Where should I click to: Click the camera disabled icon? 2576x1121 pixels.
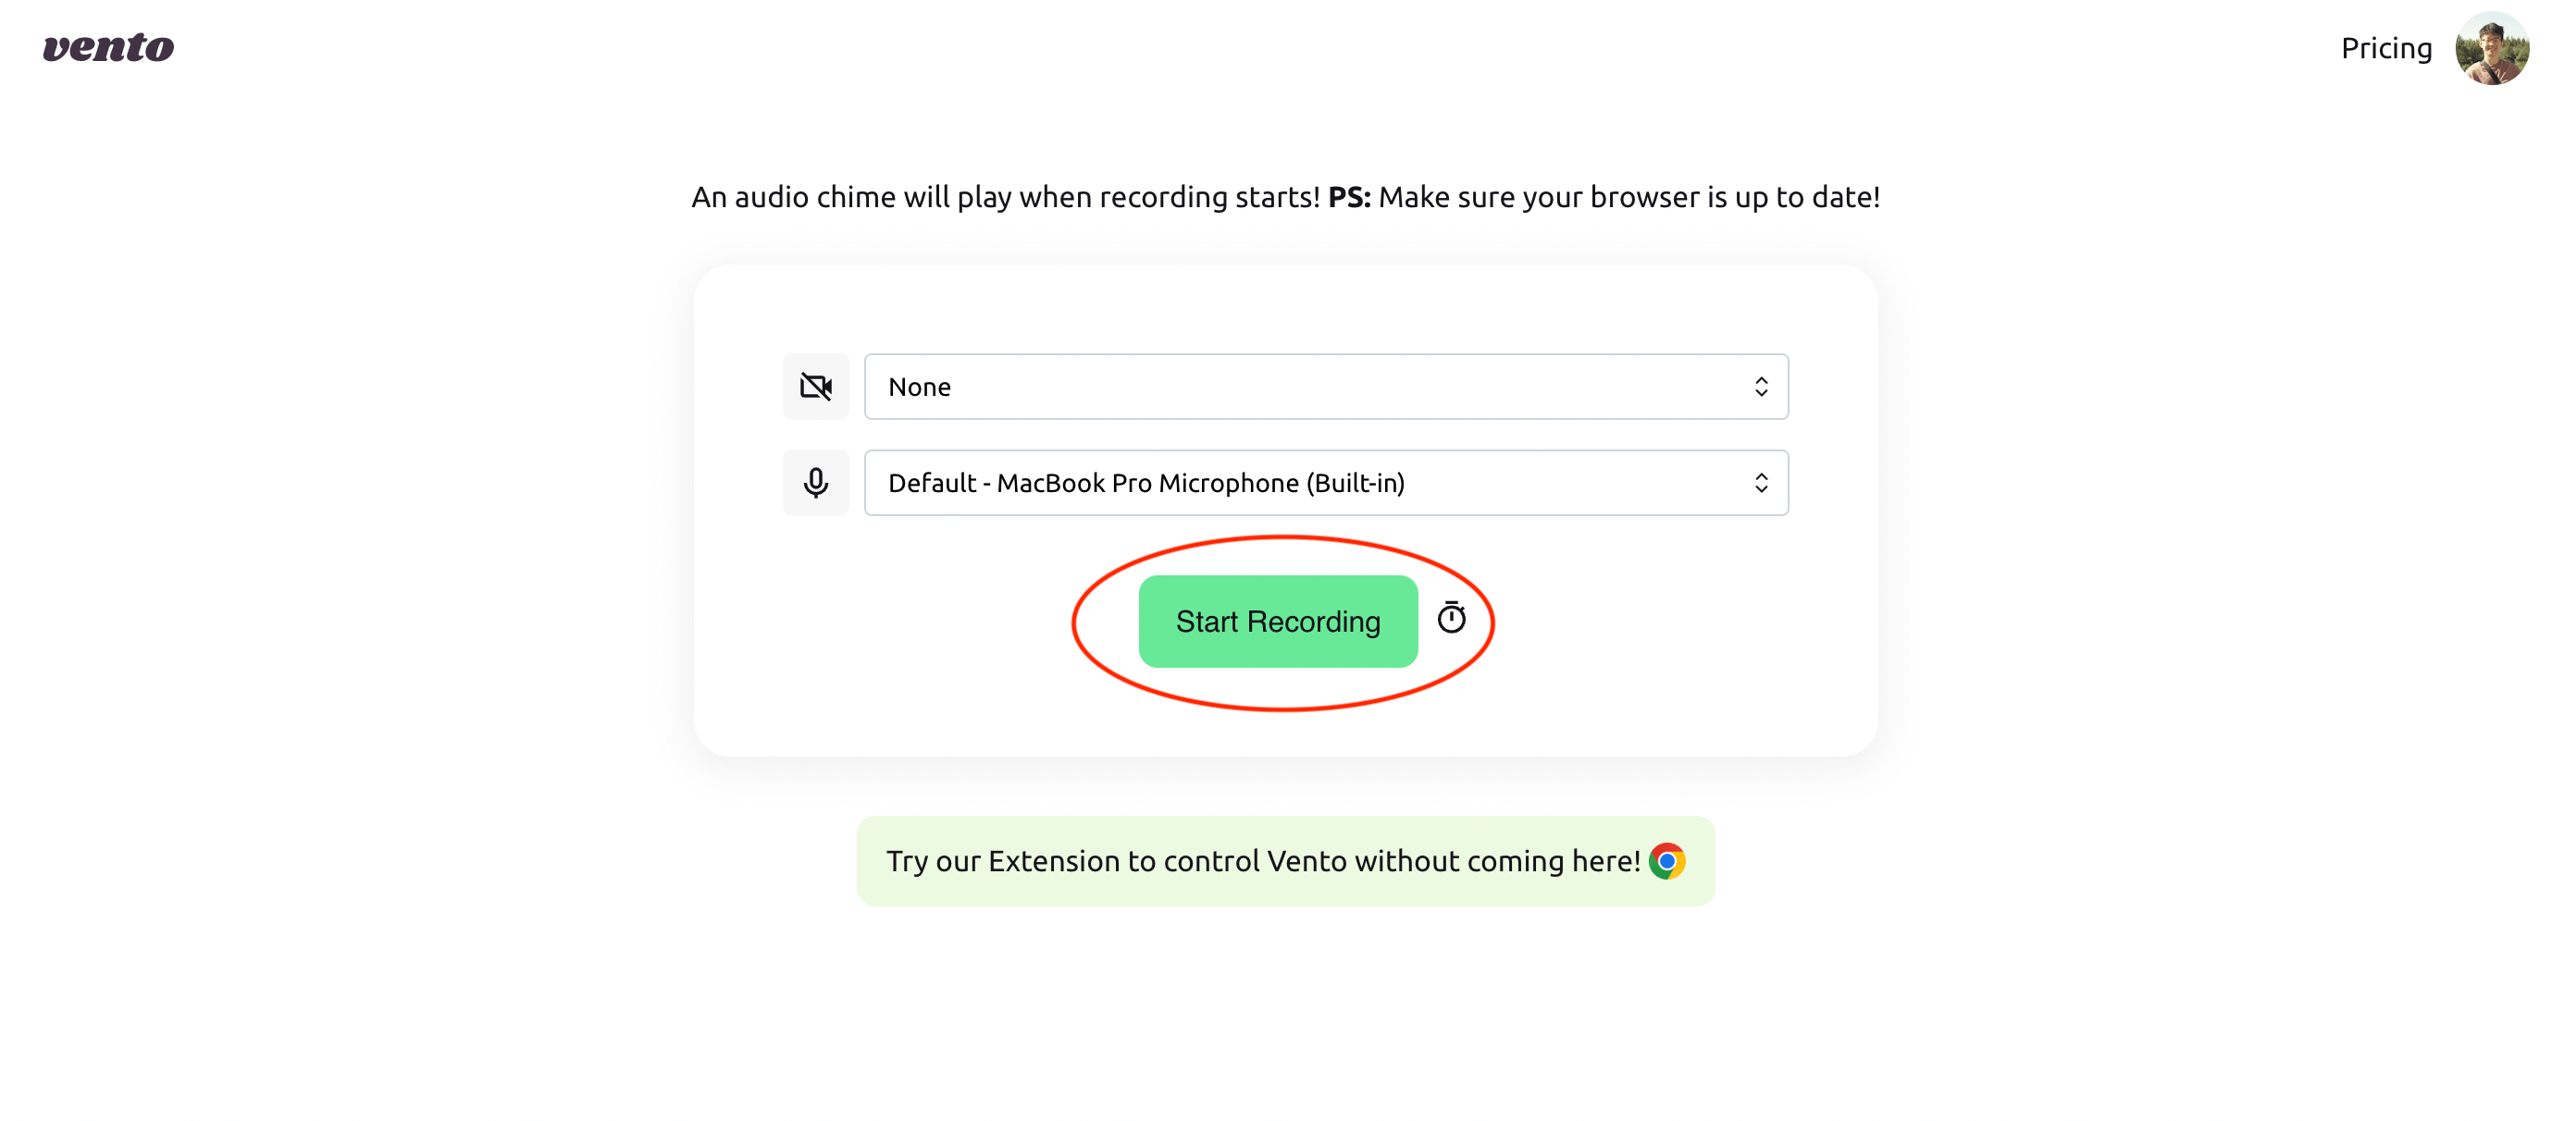tap(816, 386)
